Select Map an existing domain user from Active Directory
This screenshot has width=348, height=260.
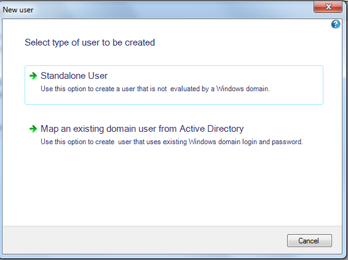tap(142, 129)
